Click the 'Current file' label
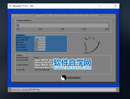 click(x=21, y=70)
